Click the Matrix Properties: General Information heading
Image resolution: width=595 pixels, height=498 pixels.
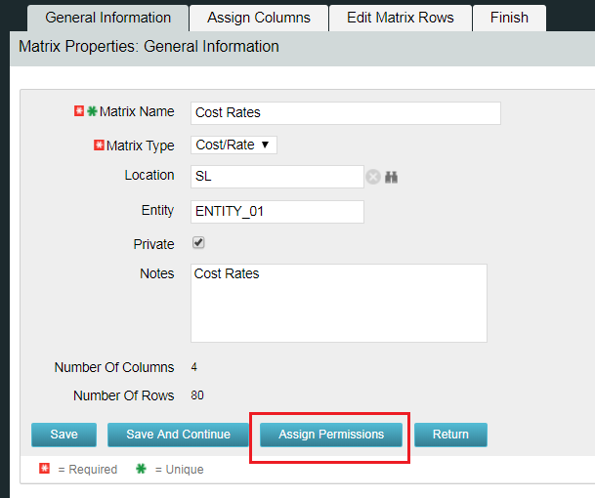[149, 47]
